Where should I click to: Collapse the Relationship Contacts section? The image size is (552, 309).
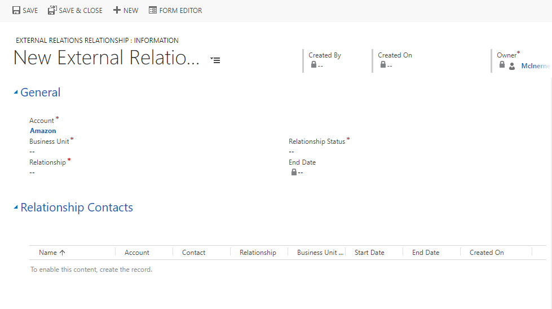[x=16, y=208]
